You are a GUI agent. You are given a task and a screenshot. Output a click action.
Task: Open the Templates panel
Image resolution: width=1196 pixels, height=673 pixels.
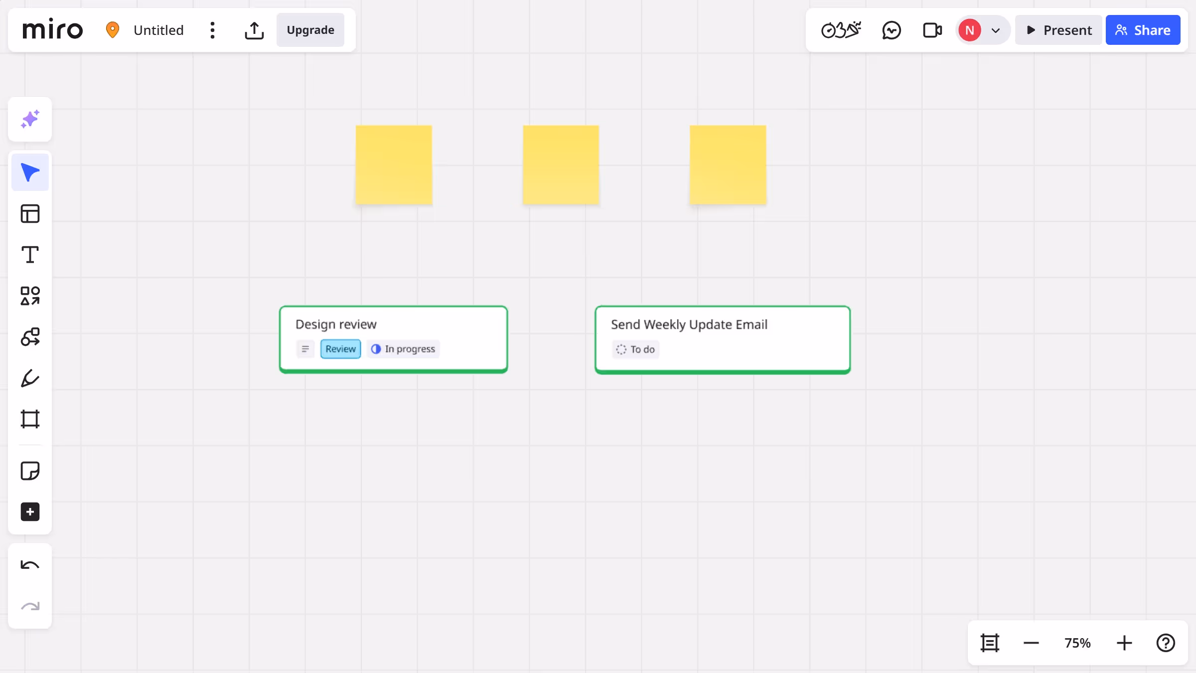[30, 213]
